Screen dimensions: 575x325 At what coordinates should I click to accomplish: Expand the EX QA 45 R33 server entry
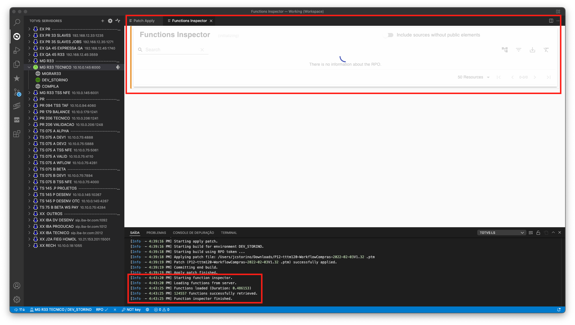29,54
